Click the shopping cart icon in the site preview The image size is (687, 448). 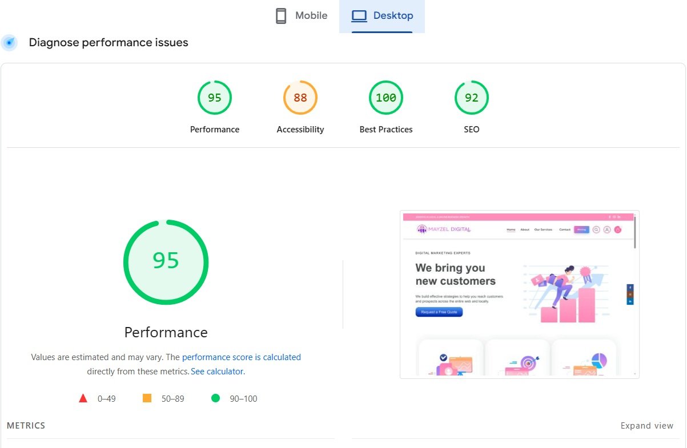tap(617, 230)
